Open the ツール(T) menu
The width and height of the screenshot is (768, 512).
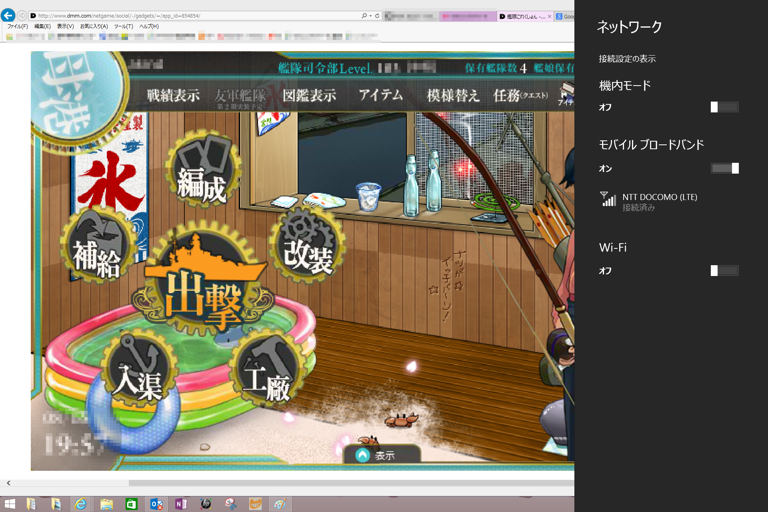pyautogui.click(x=123, y=26)
